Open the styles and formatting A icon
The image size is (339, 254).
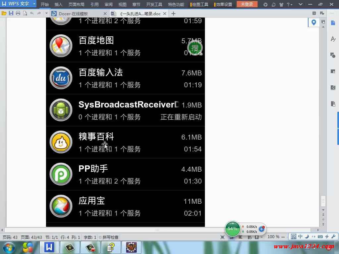(333, 39)
